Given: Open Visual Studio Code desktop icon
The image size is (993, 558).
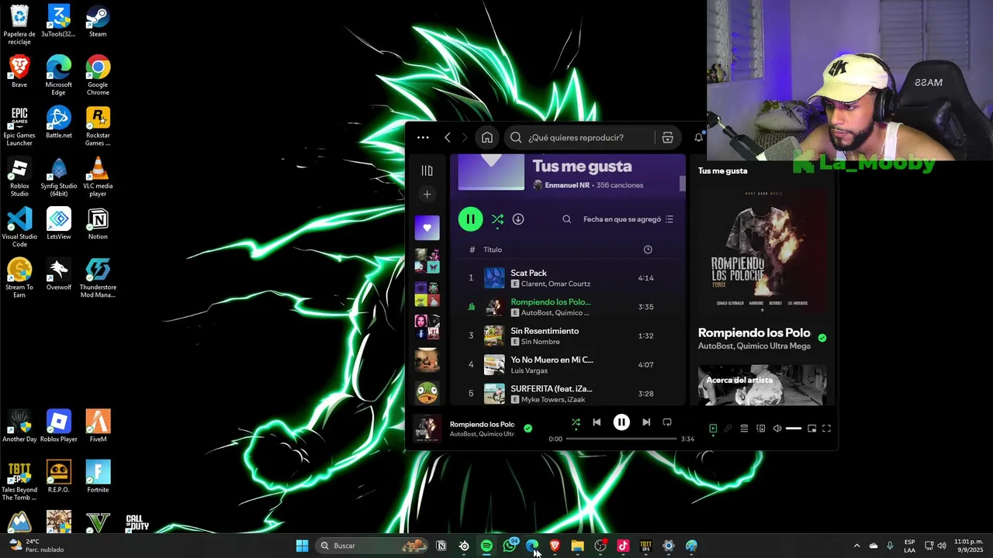Looking at the screenshot, I should pyautogui.click(x=19, y=227).
